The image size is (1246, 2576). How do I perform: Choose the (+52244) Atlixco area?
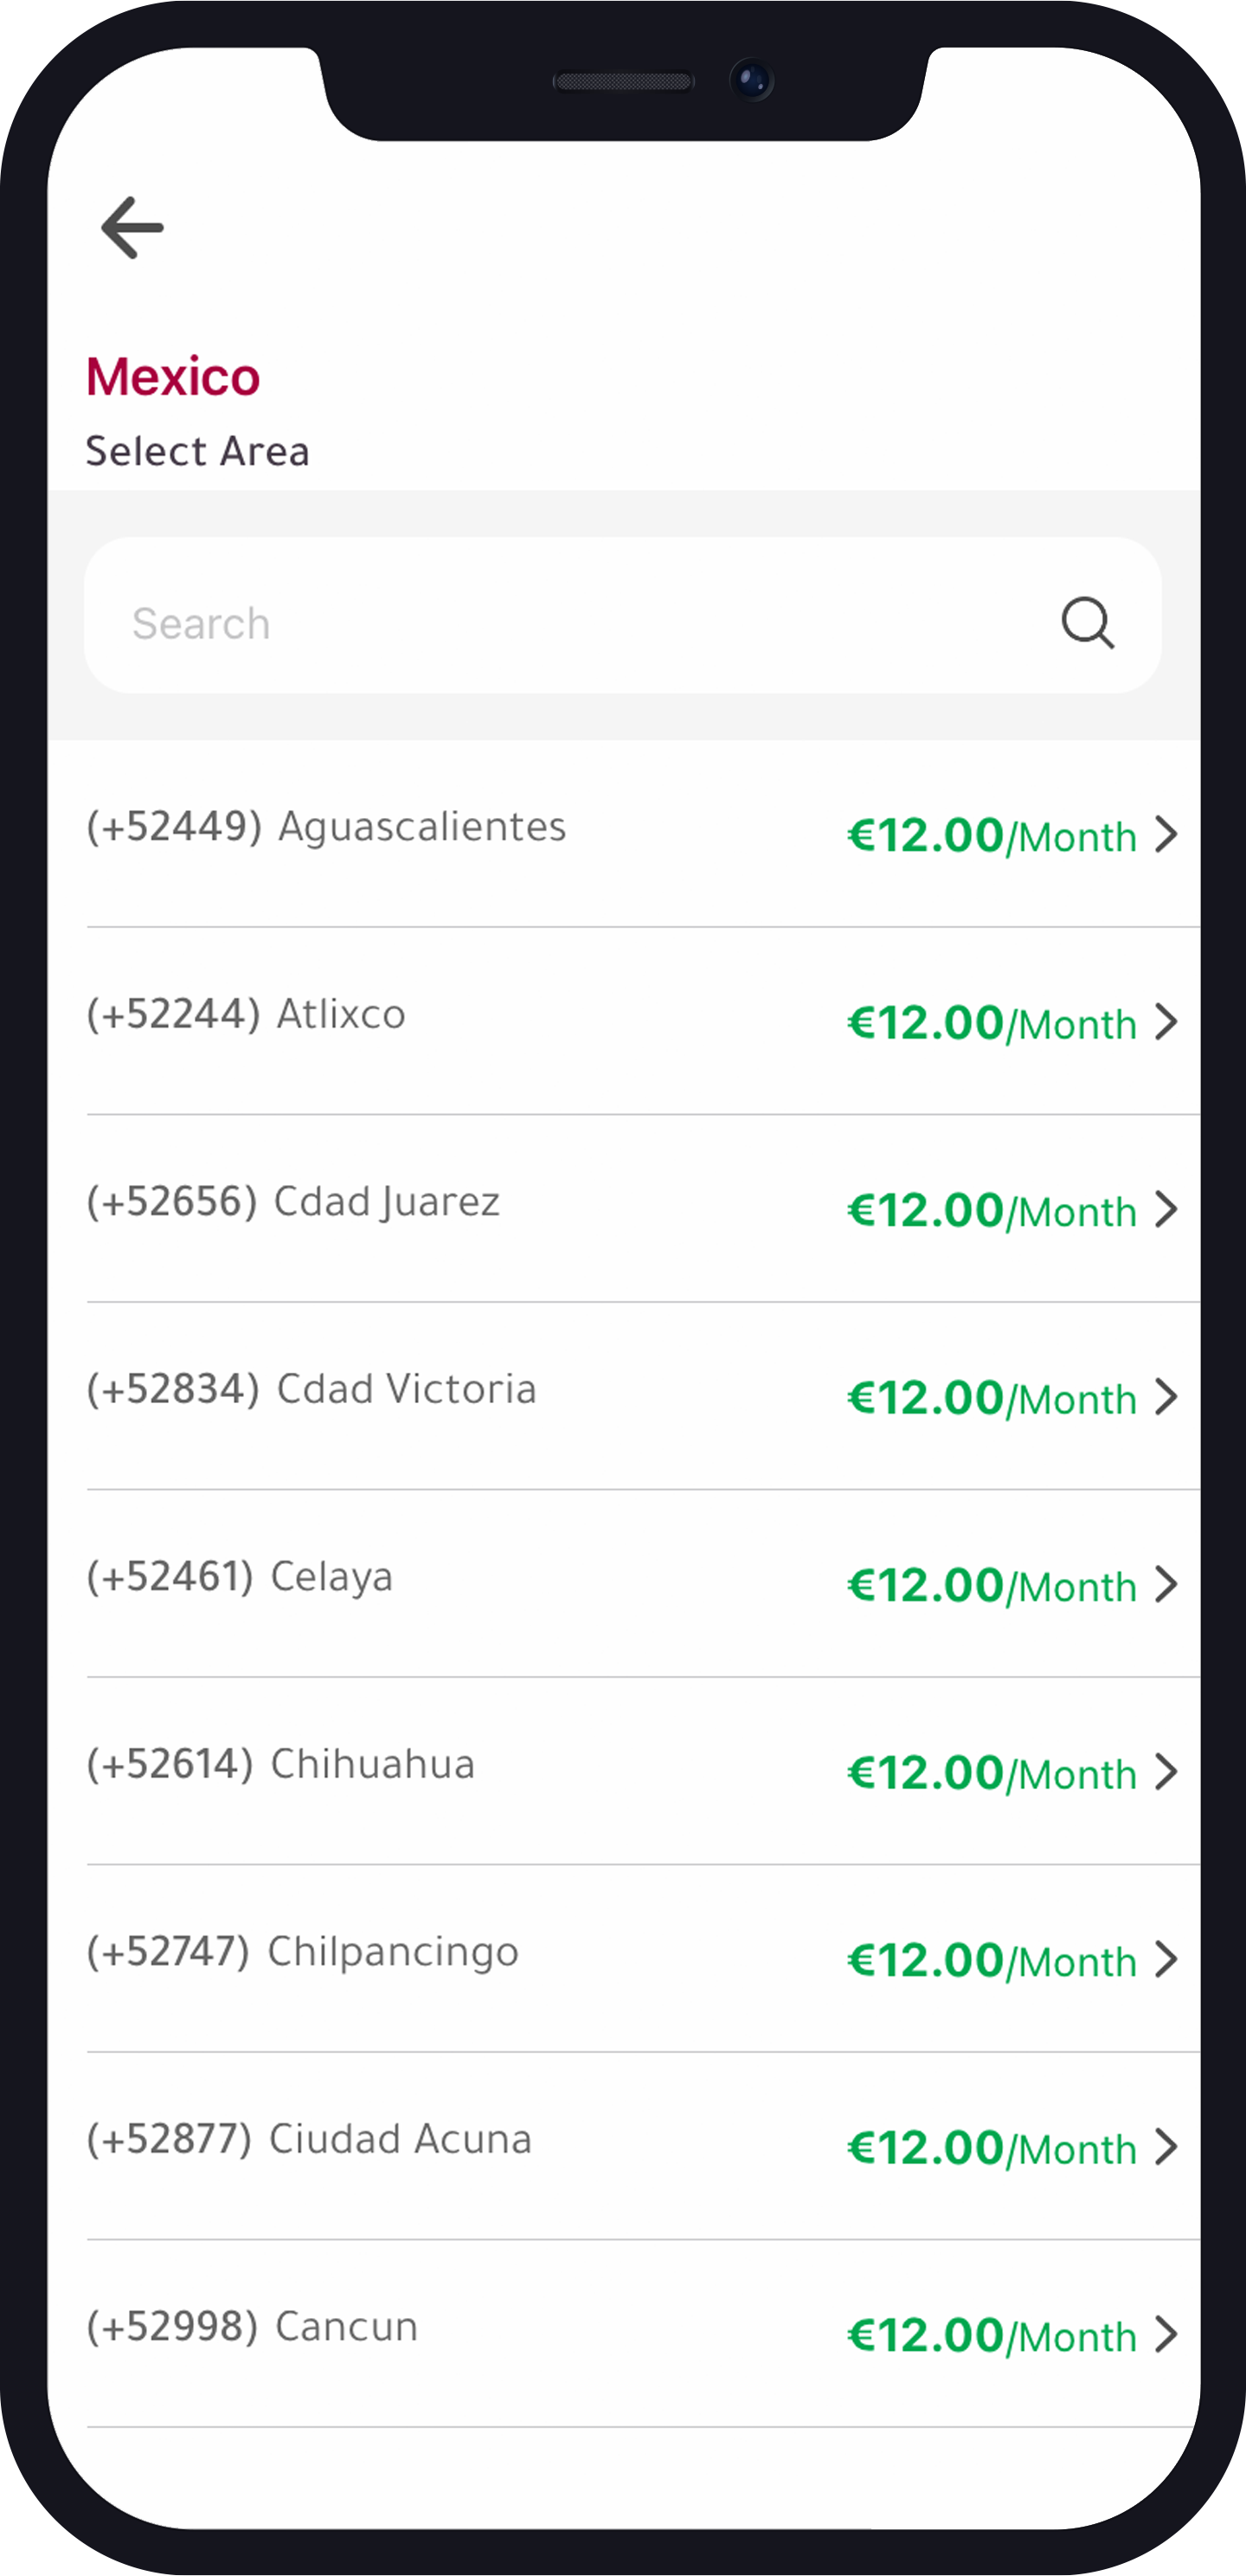246,1014
